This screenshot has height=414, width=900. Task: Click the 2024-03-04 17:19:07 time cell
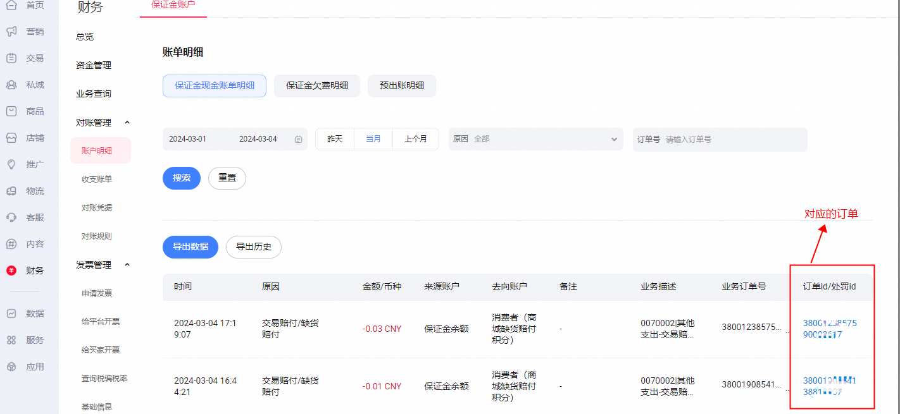205,329
